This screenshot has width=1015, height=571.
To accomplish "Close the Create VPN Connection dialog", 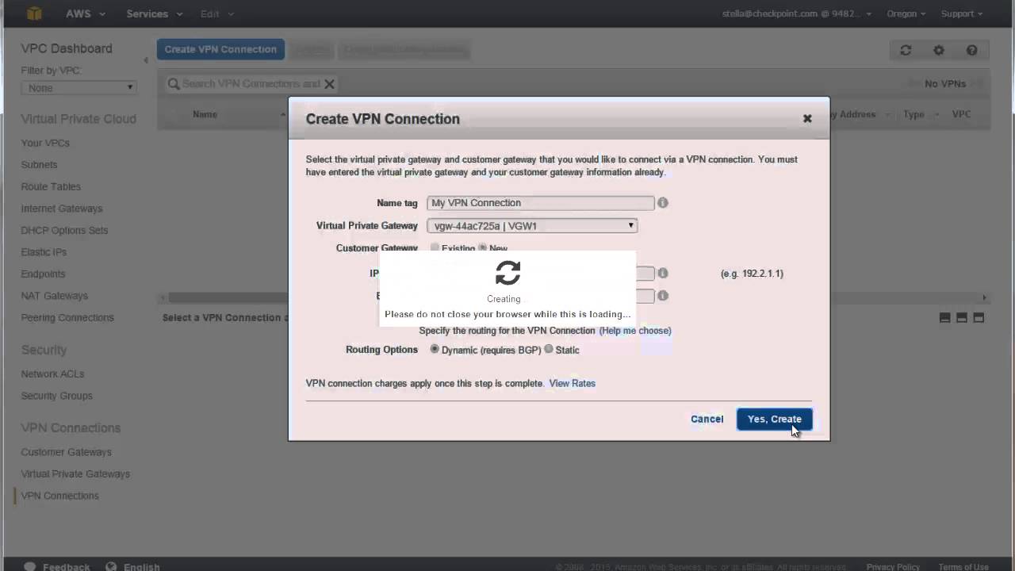I will pyautogui.click(x=807, y=118).
